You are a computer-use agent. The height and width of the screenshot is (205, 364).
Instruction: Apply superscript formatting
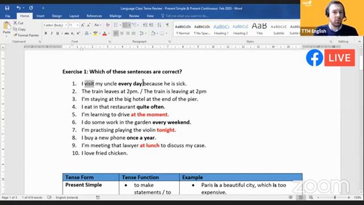click(x=78, y=34)
